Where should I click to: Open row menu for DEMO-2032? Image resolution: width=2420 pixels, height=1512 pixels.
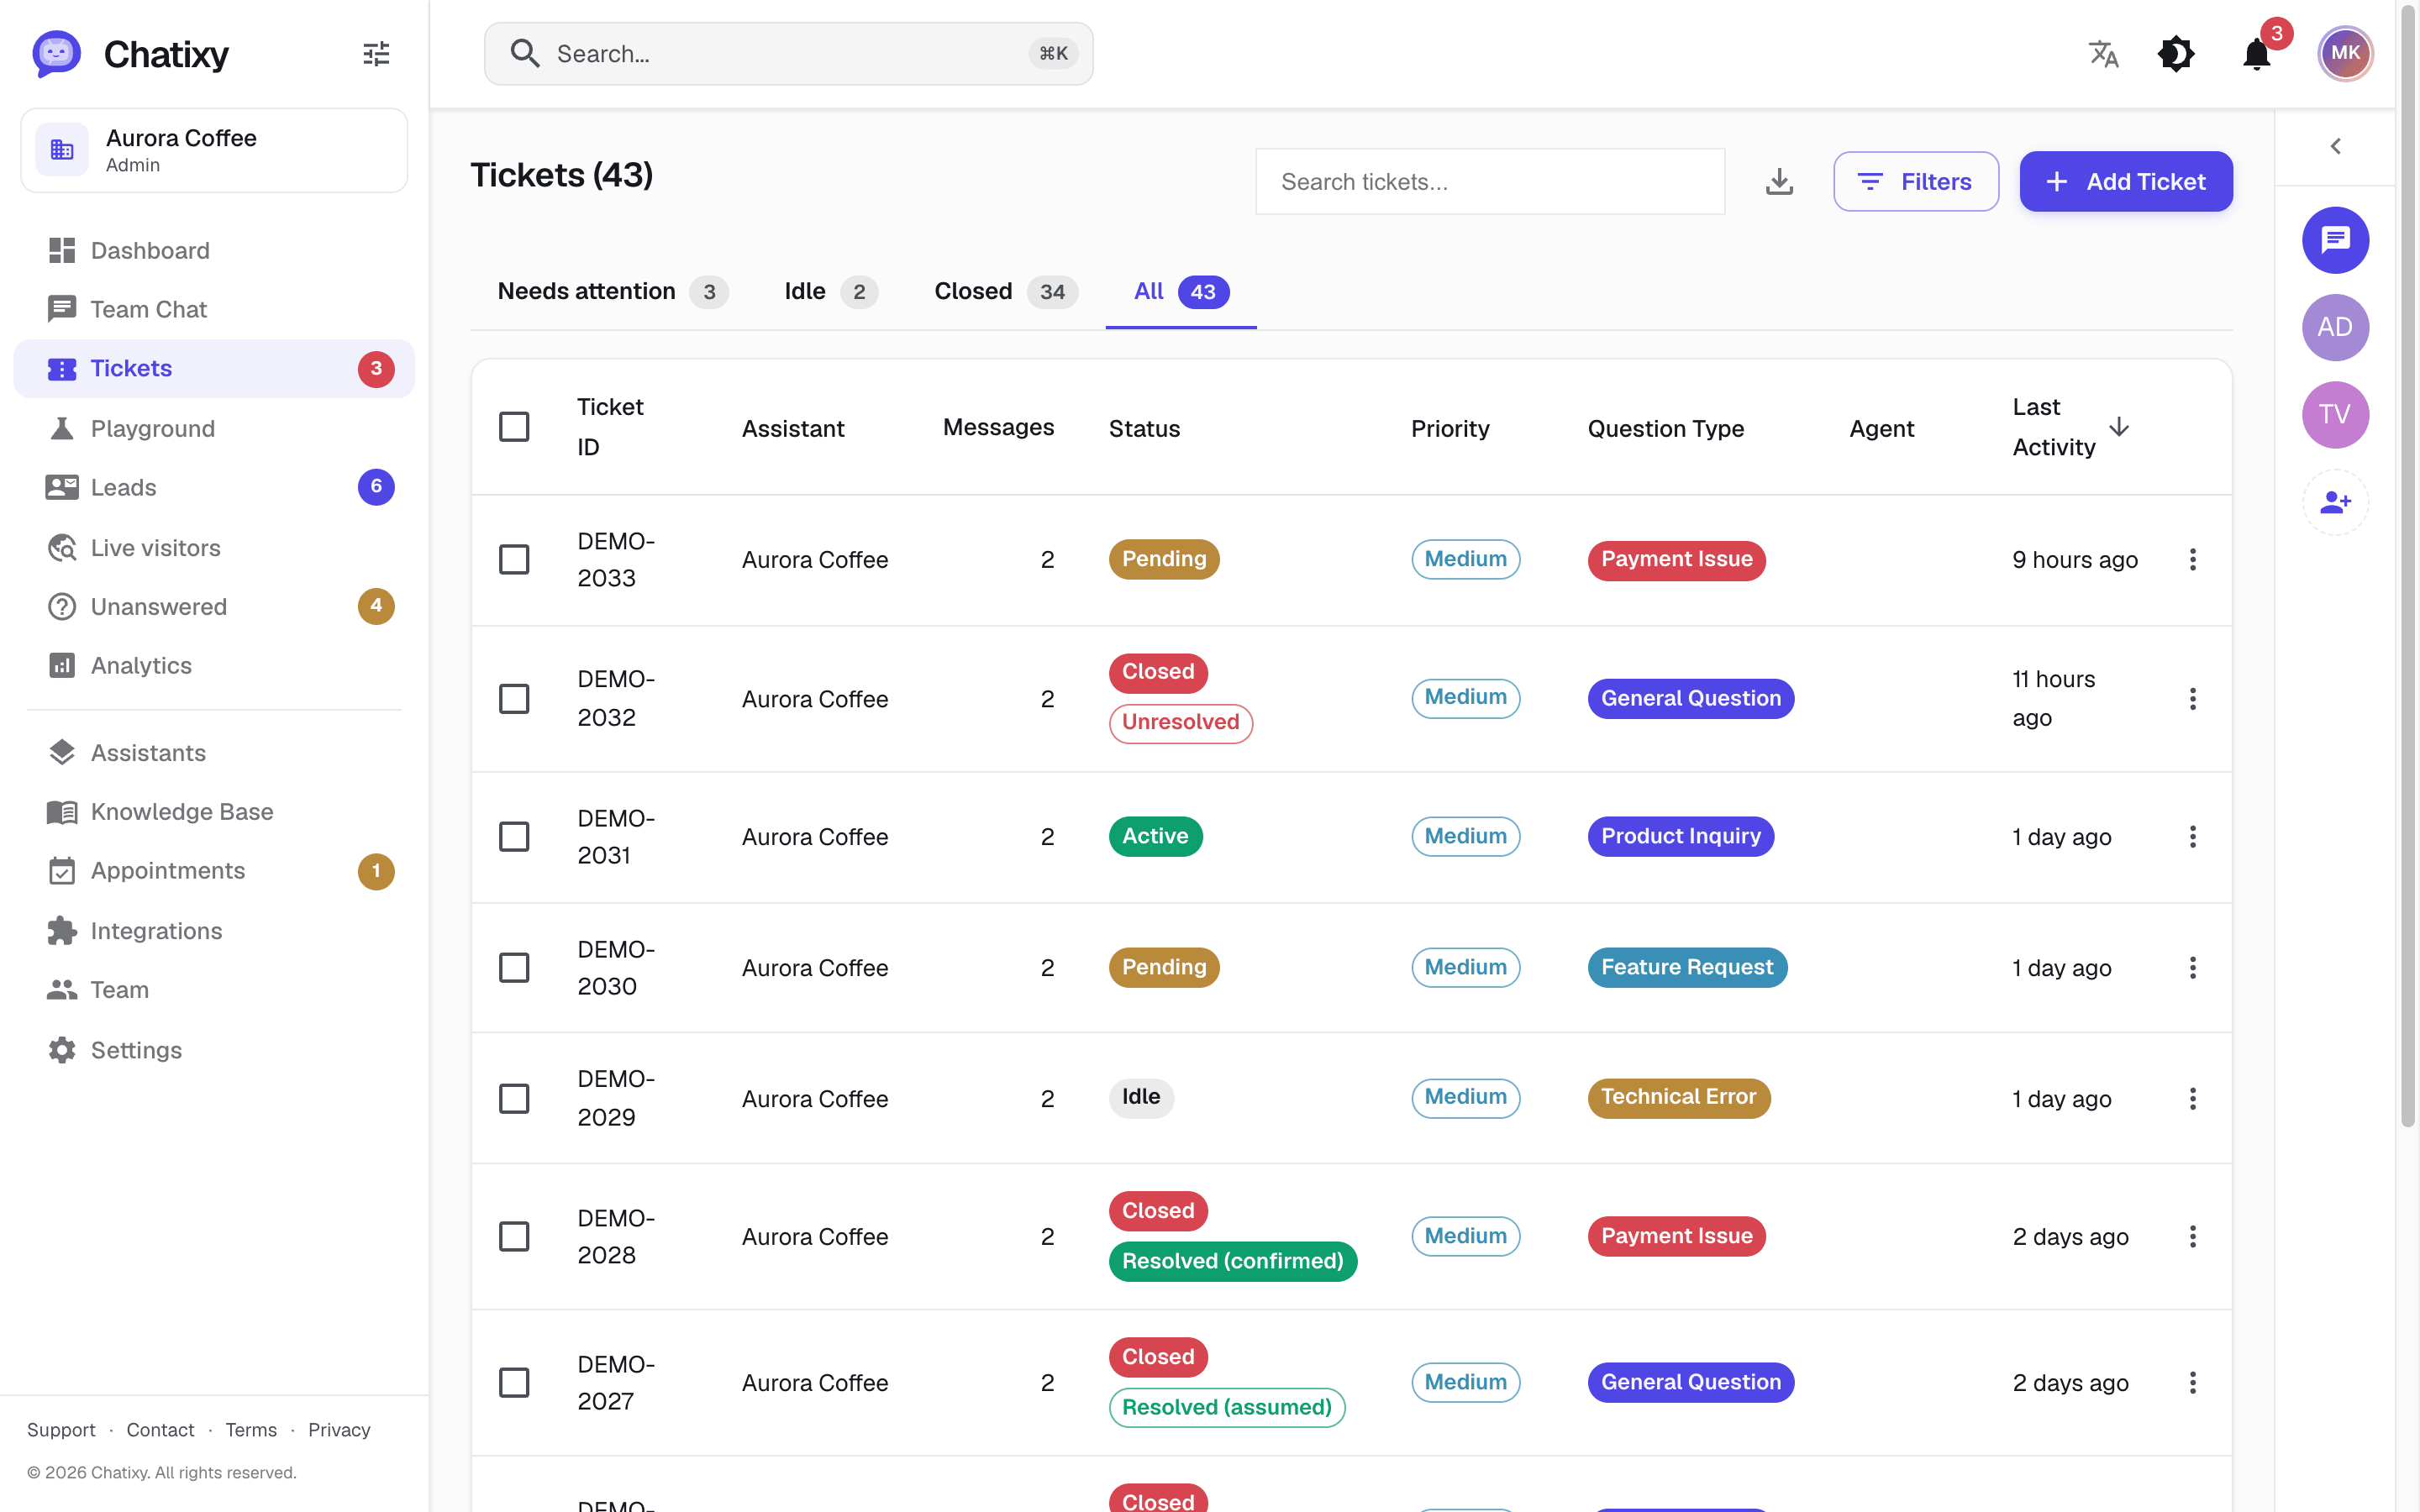coord(2192,699)
